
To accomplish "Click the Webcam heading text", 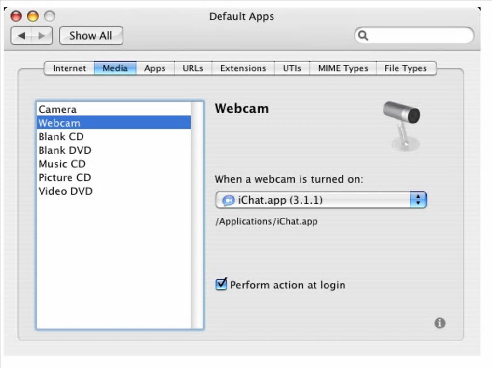I will coord(242,109).
